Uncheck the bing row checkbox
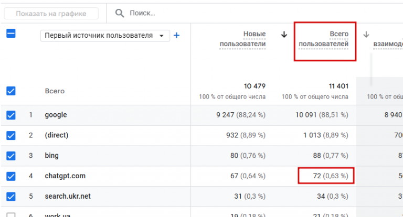 click(x=10, y=156)
